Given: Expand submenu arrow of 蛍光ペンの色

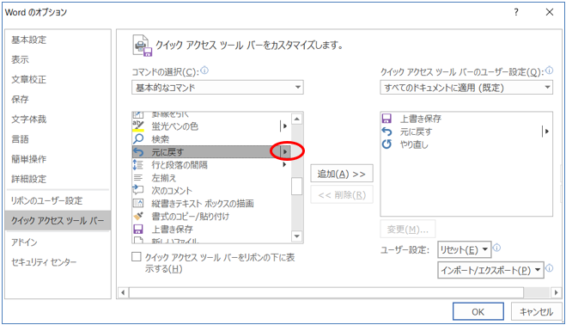Looking at the screenshot, I should pos(284,126).
